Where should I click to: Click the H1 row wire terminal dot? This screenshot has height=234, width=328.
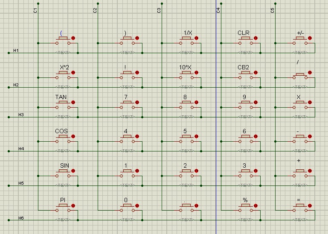(9, 53)
